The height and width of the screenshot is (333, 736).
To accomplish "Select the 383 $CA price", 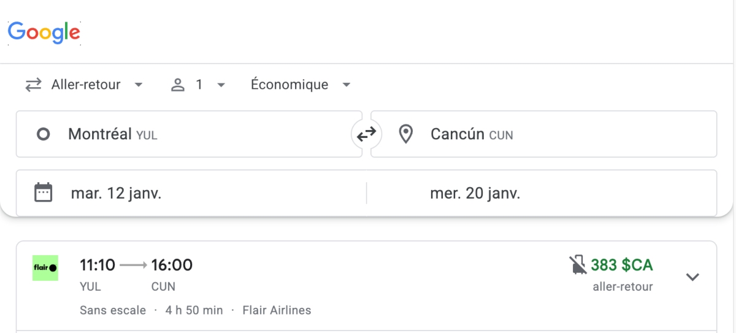I will [x=622, y=265].
